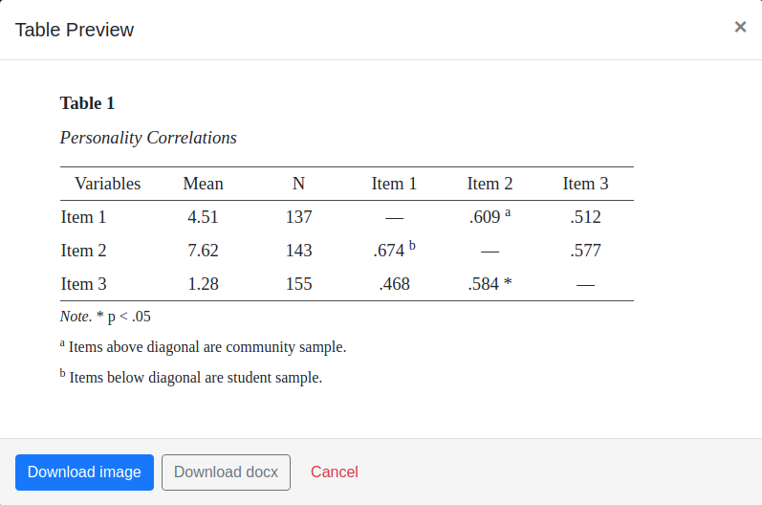
Task: Select the 'Personality Correlations' table title
Action: click(x=148, y=138)
